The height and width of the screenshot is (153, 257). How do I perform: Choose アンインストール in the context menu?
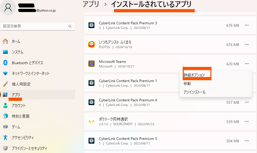tap(194, 92)
